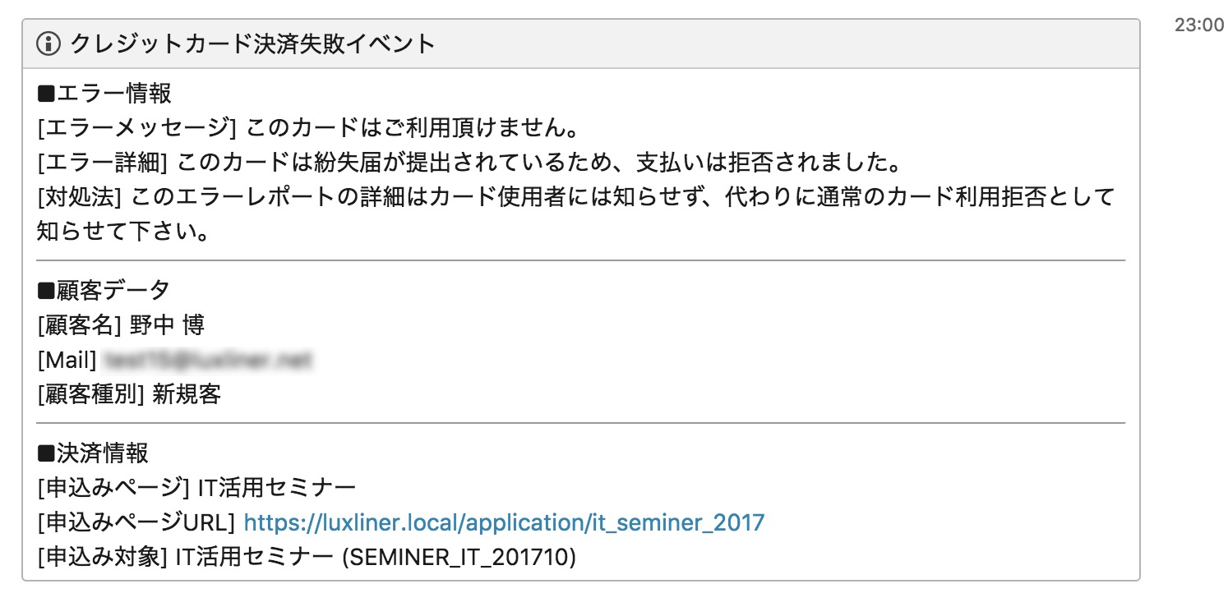The width and height of the screenshot is (1228, 593).
Task: Click the info icon in the event header
Action: tap(49, 44)
